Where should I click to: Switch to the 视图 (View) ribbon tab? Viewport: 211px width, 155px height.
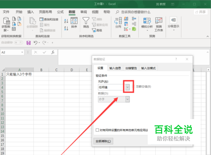95,12
